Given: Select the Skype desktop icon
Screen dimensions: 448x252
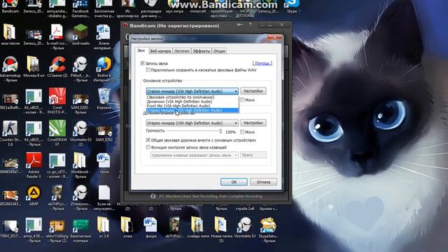Looking at the screenshot, I should click(x=292, y=7).
